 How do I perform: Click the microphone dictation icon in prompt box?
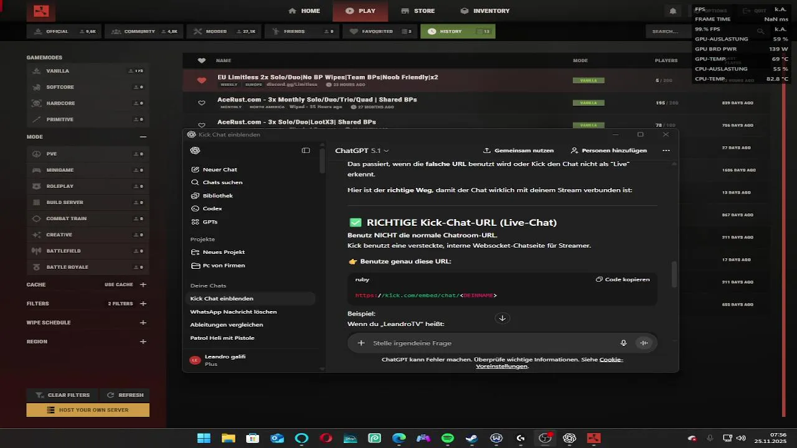click(623, 343)
